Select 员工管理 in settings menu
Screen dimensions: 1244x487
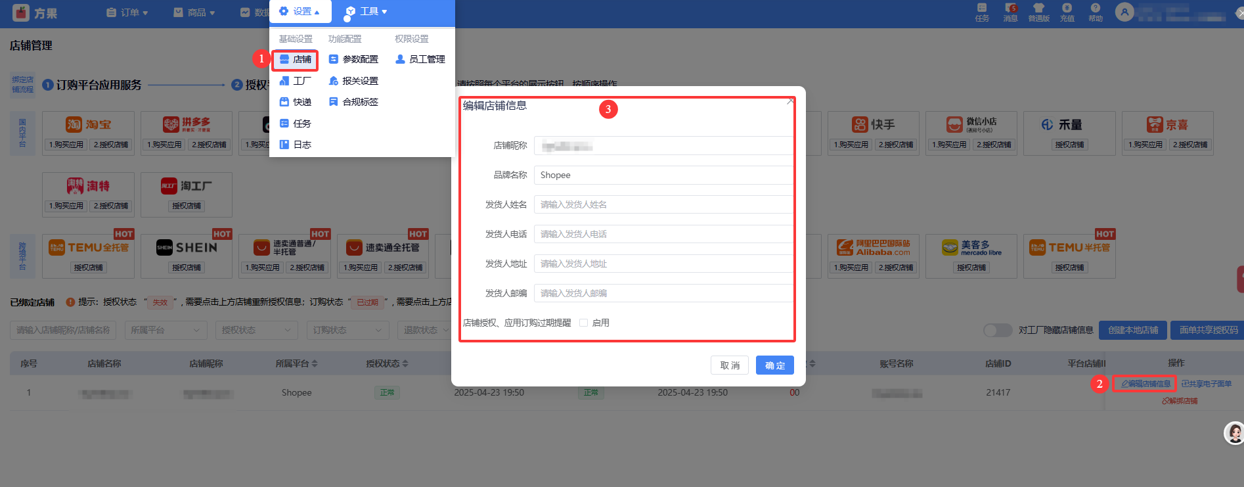click(x=420, y=59)
